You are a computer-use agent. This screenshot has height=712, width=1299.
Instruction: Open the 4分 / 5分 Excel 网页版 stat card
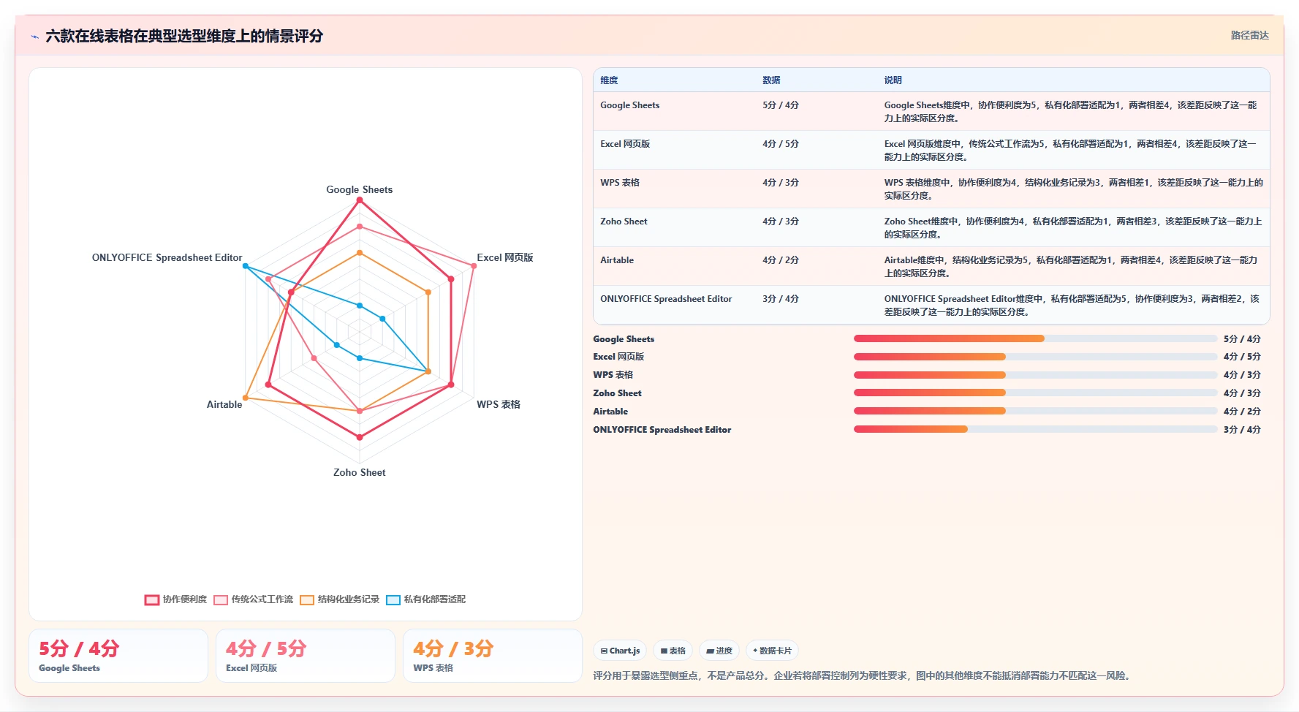[x=306, y=656]
